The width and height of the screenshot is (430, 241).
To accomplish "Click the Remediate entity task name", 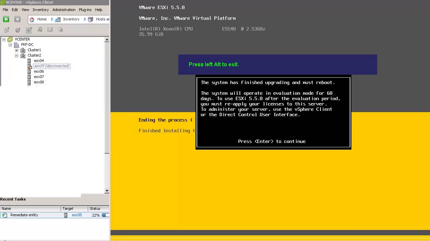I will [x=24, y=215].
